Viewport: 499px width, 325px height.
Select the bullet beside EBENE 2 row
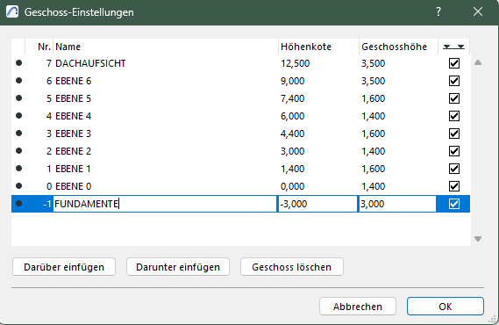18,151
